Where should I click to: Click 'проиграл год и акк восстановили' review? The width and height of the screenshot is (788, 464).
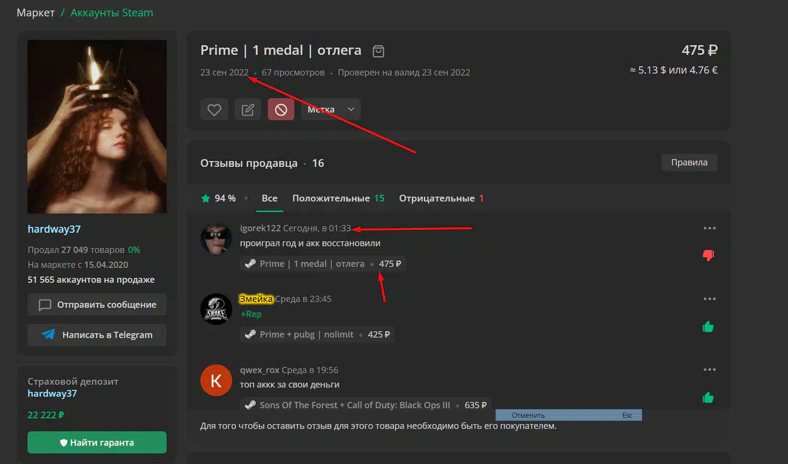[310, 243]
